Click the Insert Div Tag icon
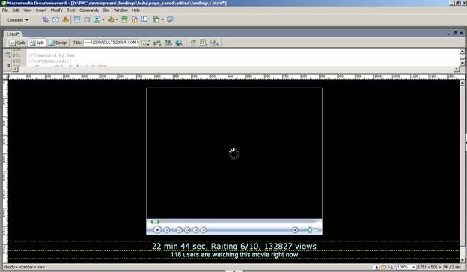Viewport: 467px width, 272px height. [87, 20]
